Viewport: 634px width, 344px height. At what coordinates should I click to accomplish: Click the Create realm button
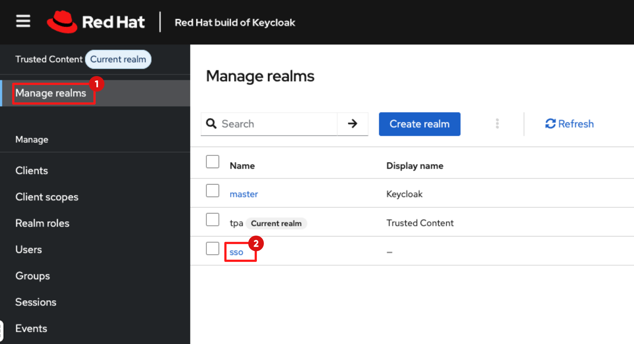click(419, 124)
